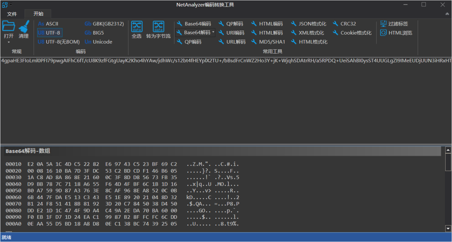Choose Unicode encoding option
This screenshot has height=242, width=452.
pos(99,42)
